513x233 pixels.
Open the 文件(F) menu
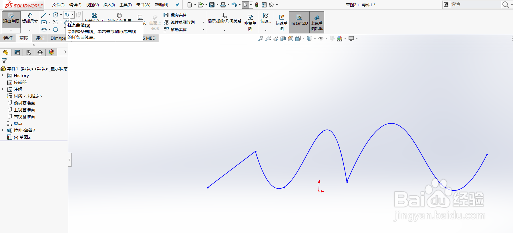(58, 5)
